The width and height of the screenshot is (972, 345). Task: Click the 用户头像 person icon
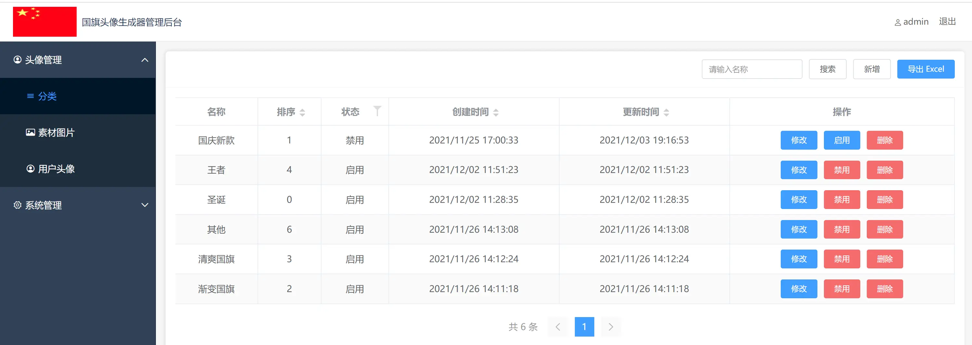[x=31, y=168]
